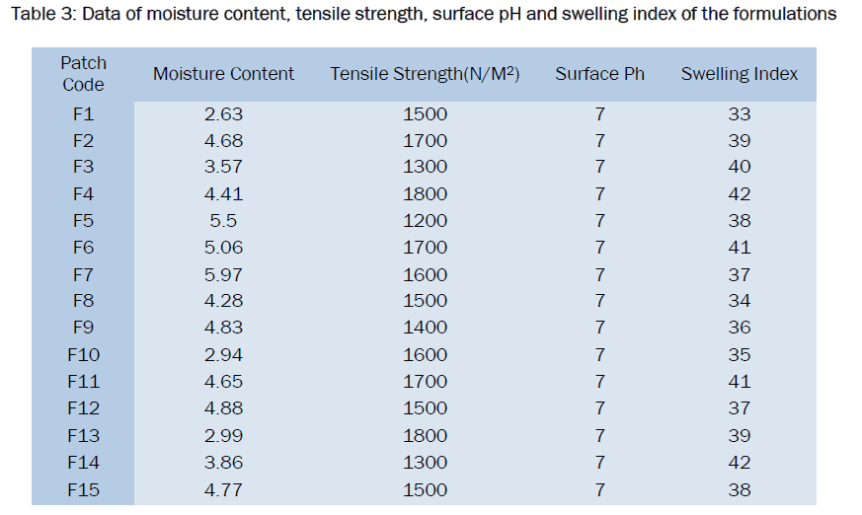Select the F1 patch code cell
Viewport: 862px width, 515px height.
[x=83, y=113]
